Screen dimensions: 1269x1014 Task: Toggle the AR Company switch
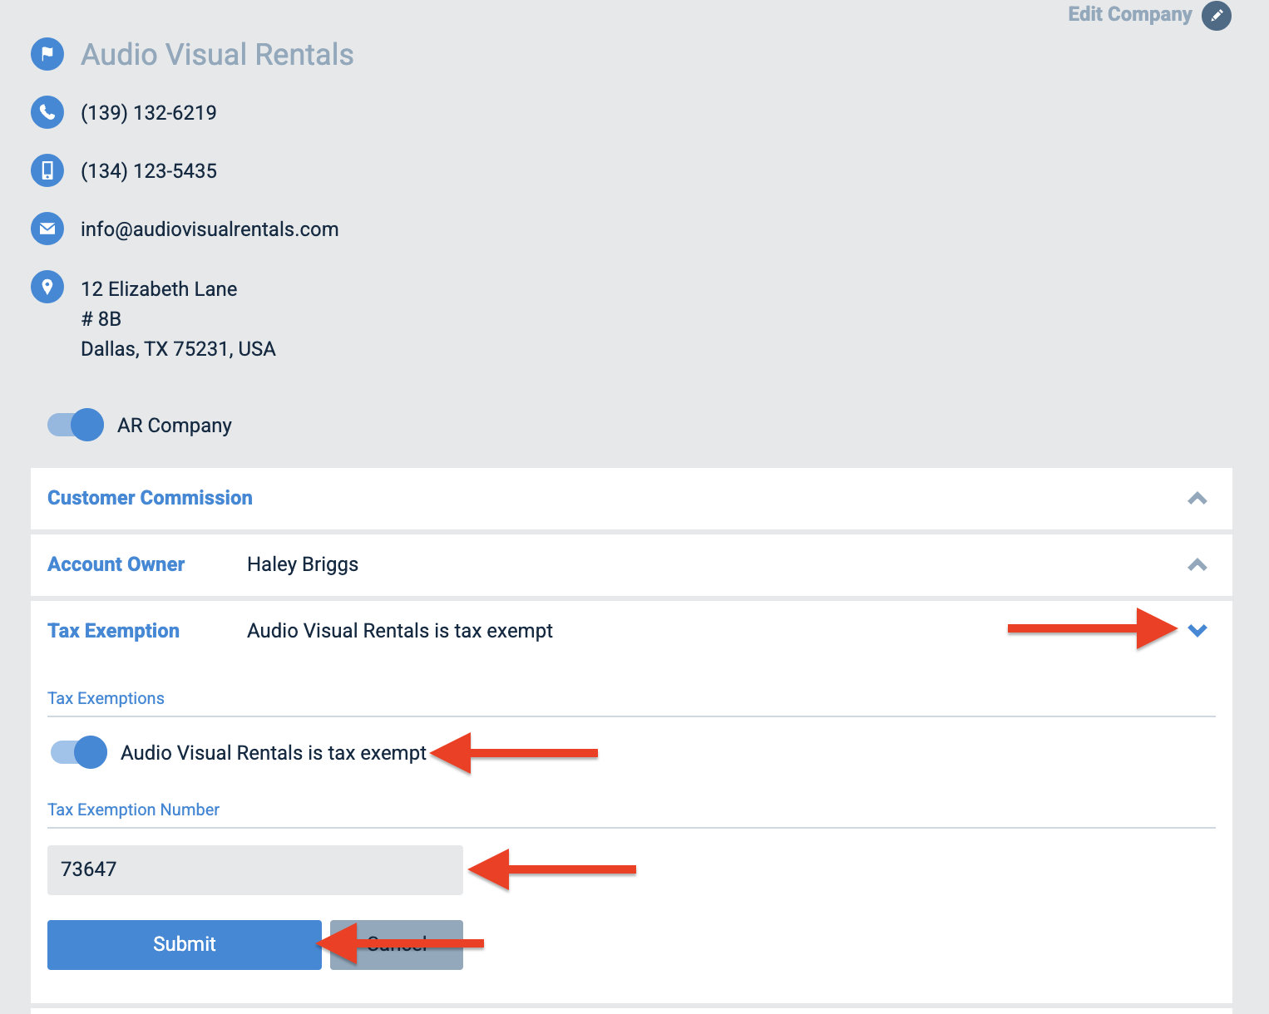point(77,425)
